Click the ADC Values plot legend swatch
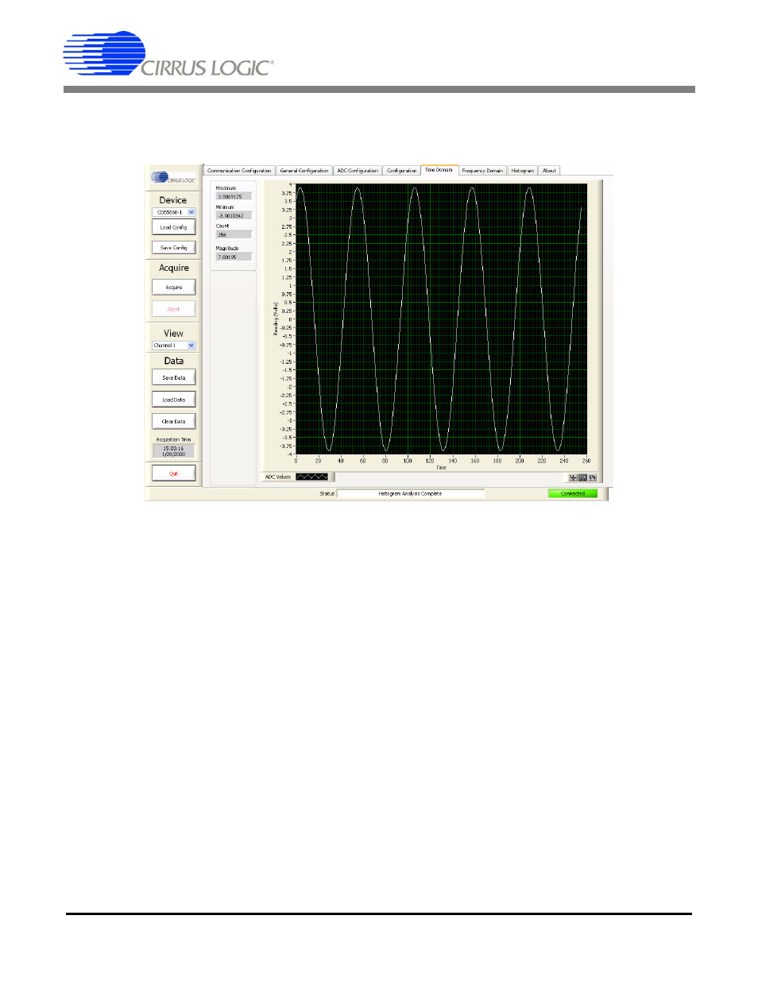The width and height of the screenshot is (758, 981). pyautogui.click(x=311, y=477)
